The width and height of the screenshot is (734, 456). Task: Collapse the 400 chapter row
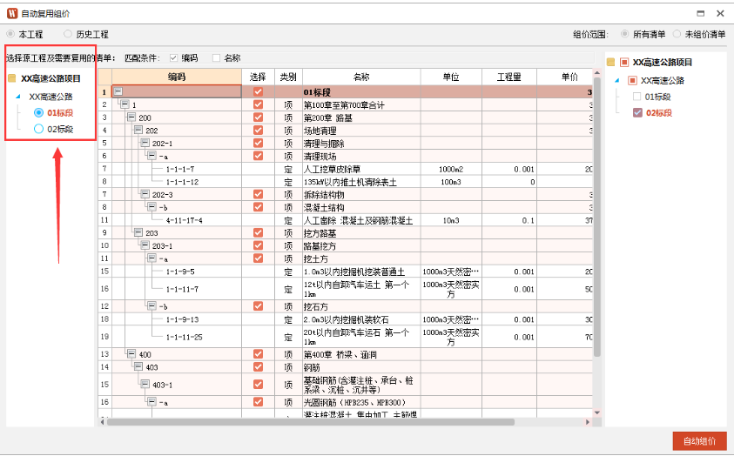[131, 354]
